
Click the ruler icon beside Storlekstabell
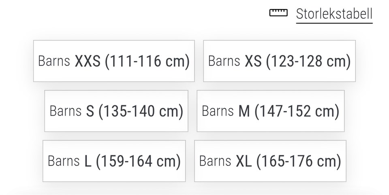click(278, 13)
